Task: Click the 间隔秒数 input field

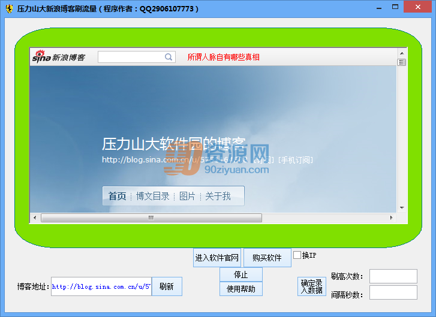Action: 393,292
